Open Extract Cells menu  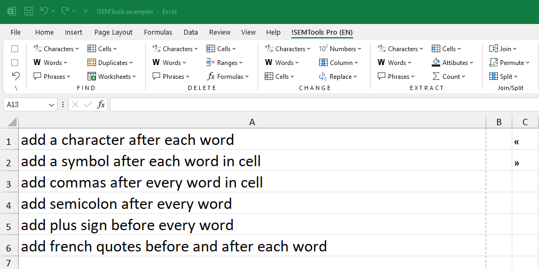tap(446, 48)
